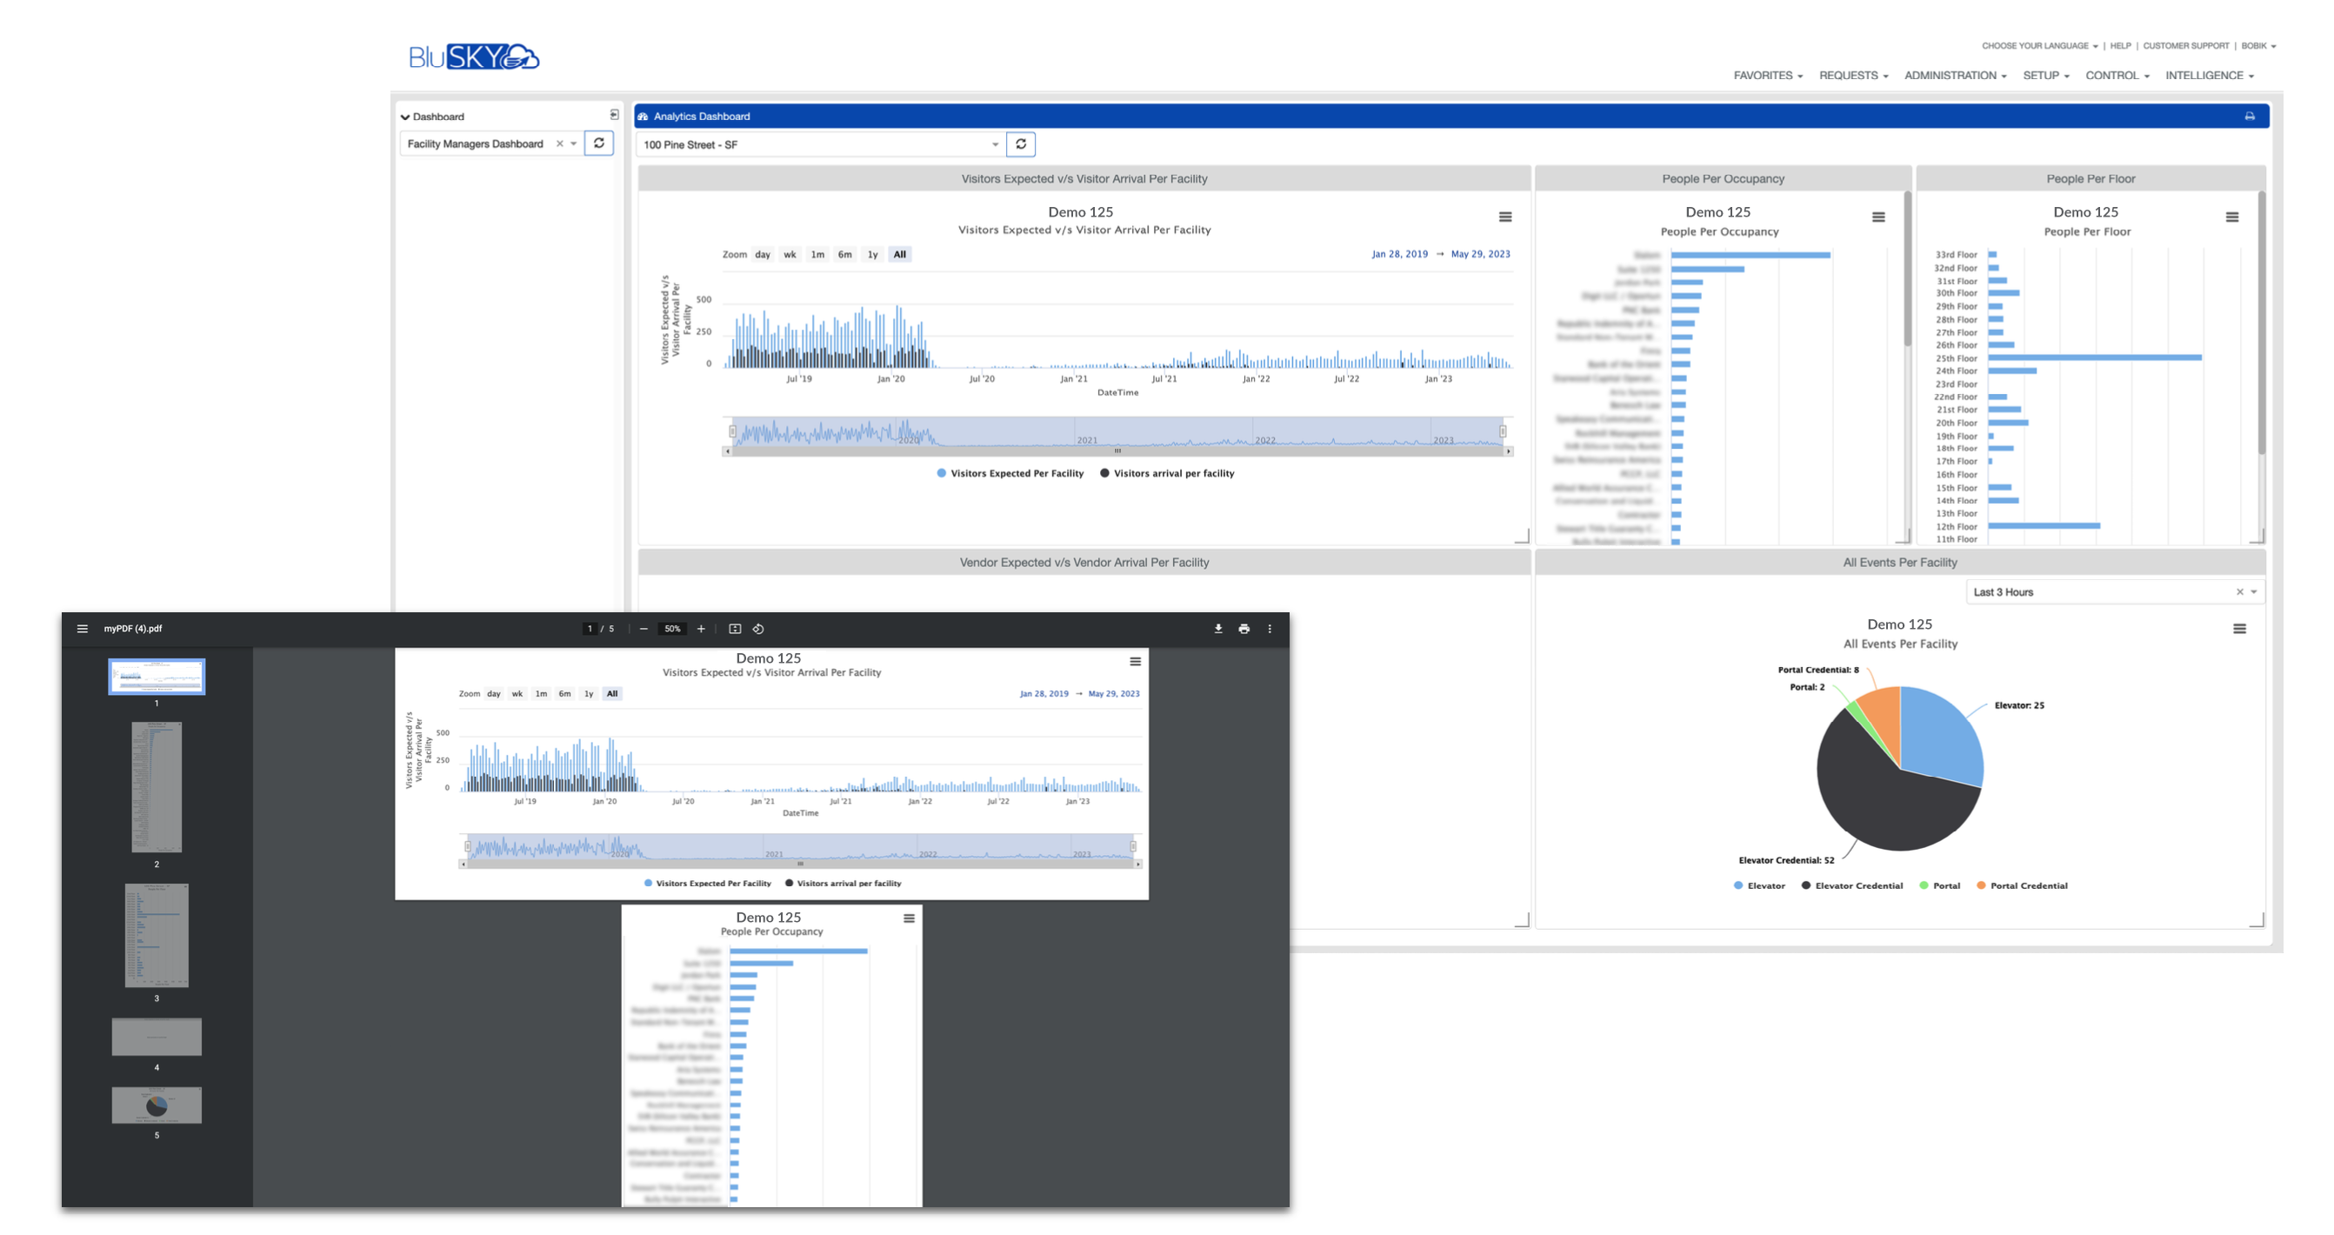
Task: Download the PDF from viewer toolbar
Action: point(1217,629)
